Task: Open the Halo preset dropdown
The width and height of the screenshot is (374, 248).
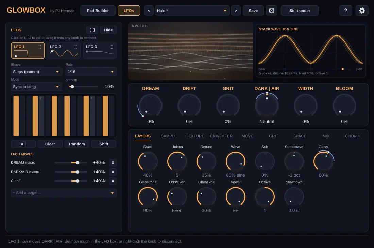Action: [192, 11]
